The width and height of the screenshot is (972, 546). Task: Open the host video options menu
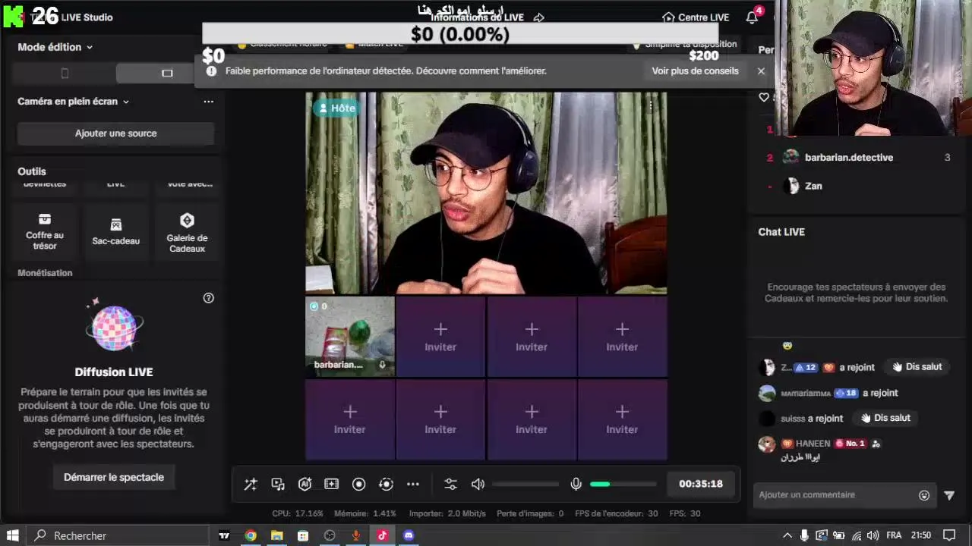tap(651, 106)
